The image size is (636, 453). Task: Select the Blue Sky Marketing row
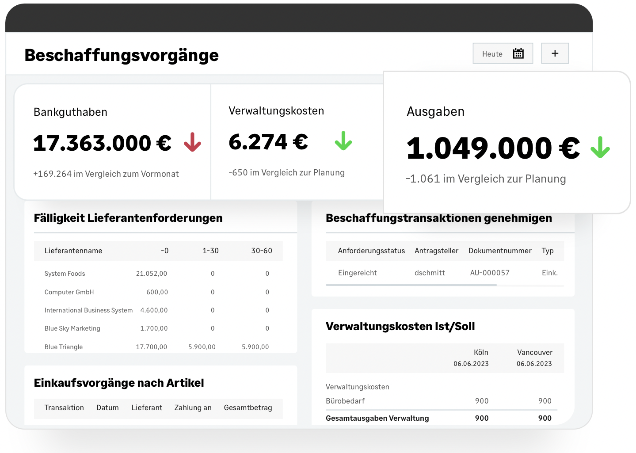point(72,328)
